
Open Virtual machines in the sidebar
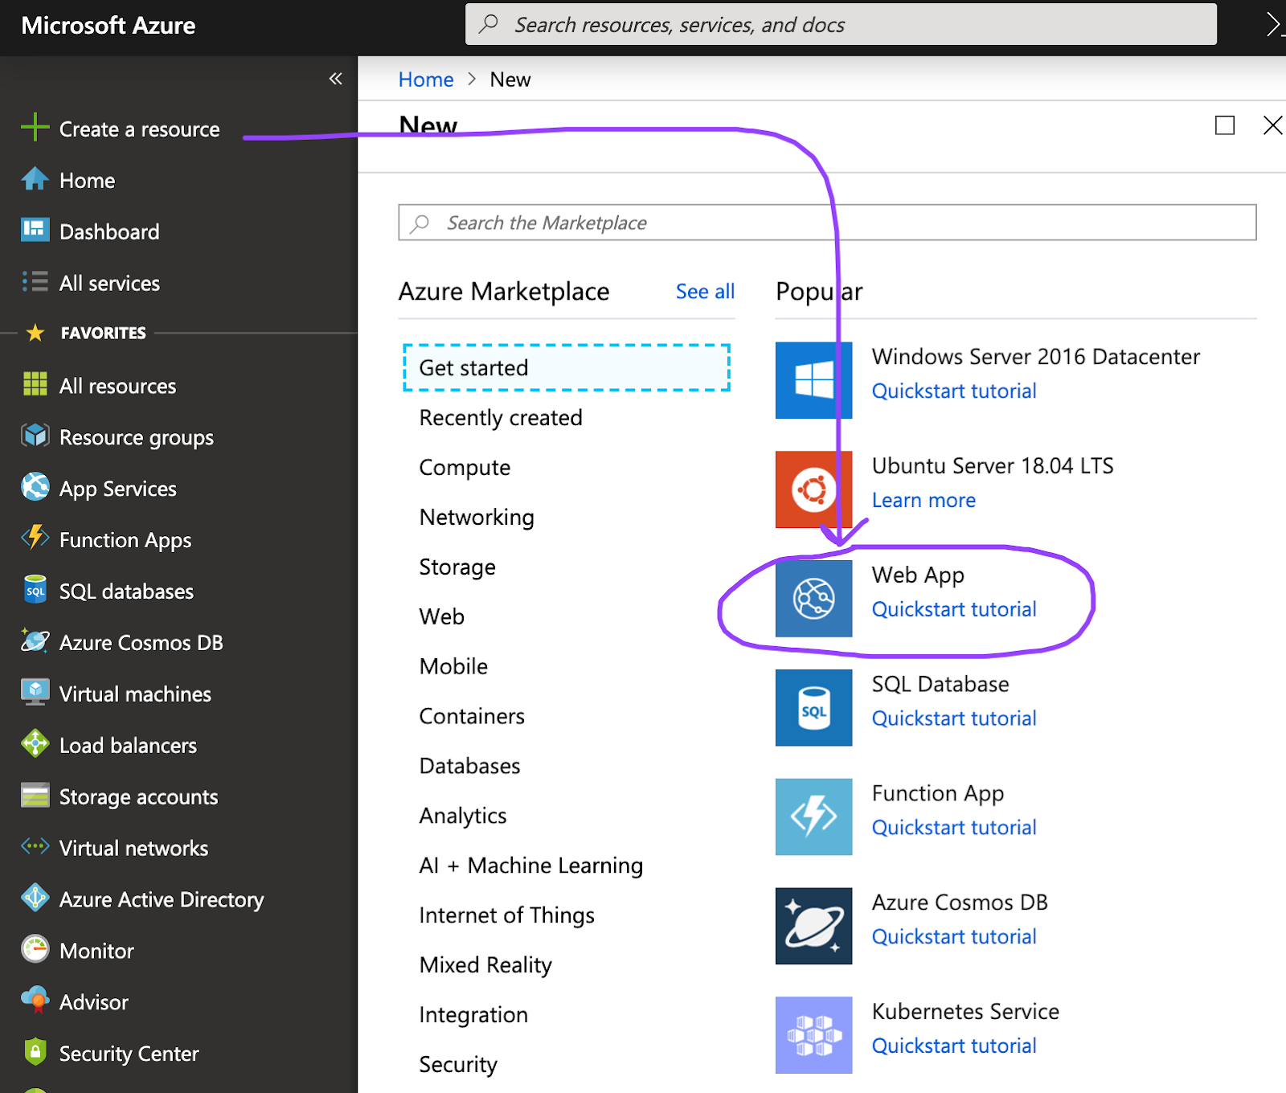tap(135, 694)
